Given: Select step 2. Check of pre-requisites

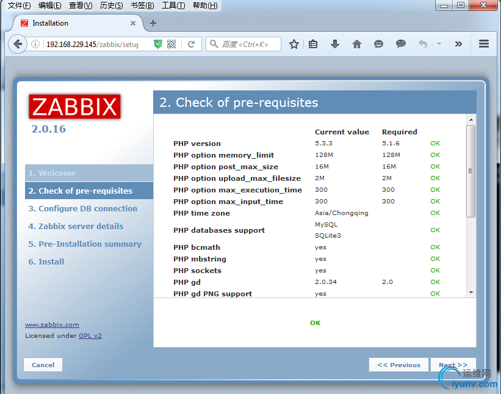Looking at the screenshot, I should 89,191.
